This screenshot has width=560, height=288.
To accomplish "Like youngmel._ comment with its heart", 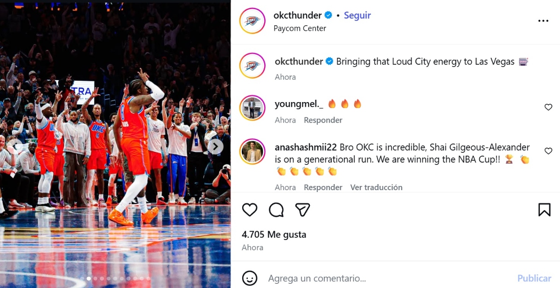I will [x=548, y=107].
